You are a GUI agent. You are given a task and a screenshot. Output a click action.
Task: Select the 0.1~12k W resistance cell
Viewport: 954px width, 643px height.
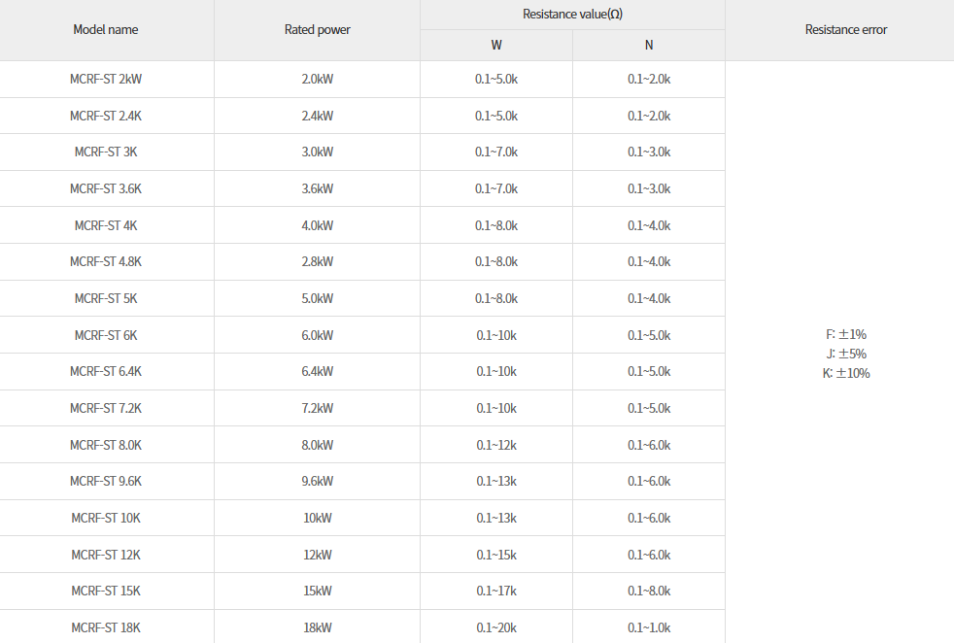coord(496,445)
